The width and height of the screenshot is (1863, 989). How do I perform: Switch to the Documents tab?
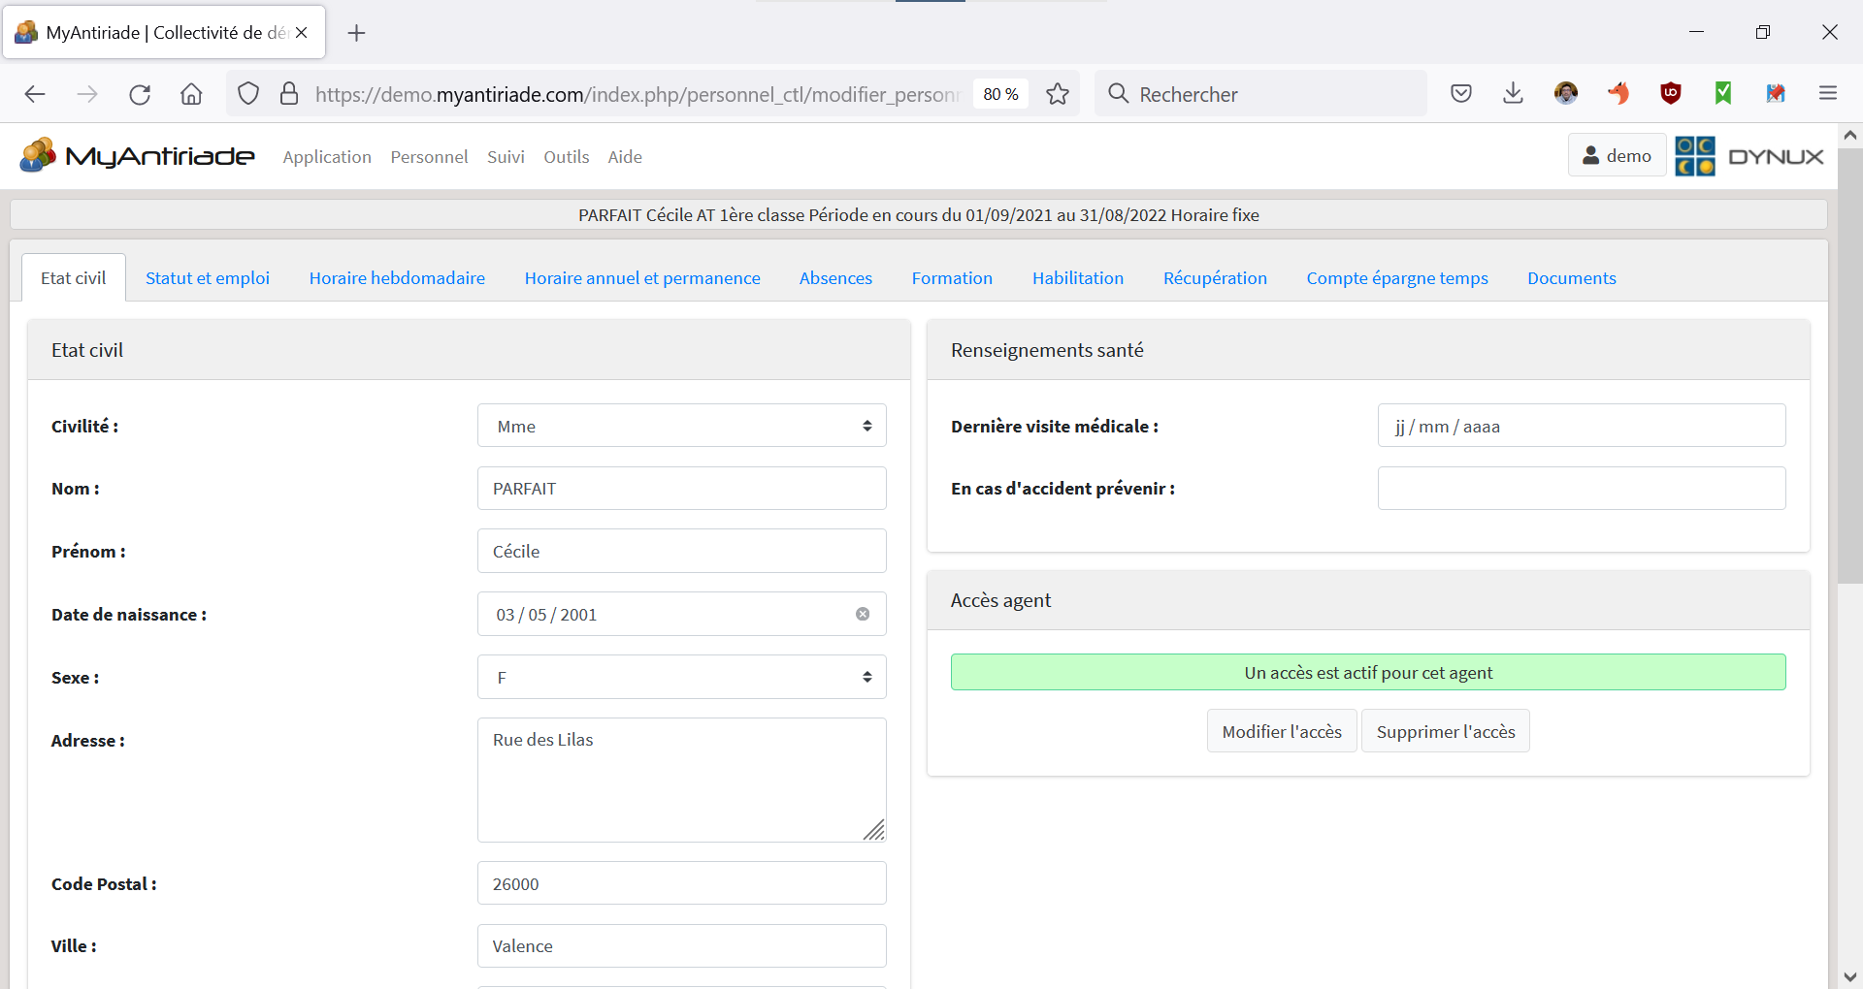point(1572,278)
